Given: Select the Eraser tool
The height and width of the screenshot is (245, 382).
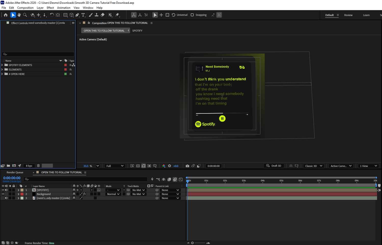Looking at the screenshot, I should pyautogui.click(x=103, y=15).
